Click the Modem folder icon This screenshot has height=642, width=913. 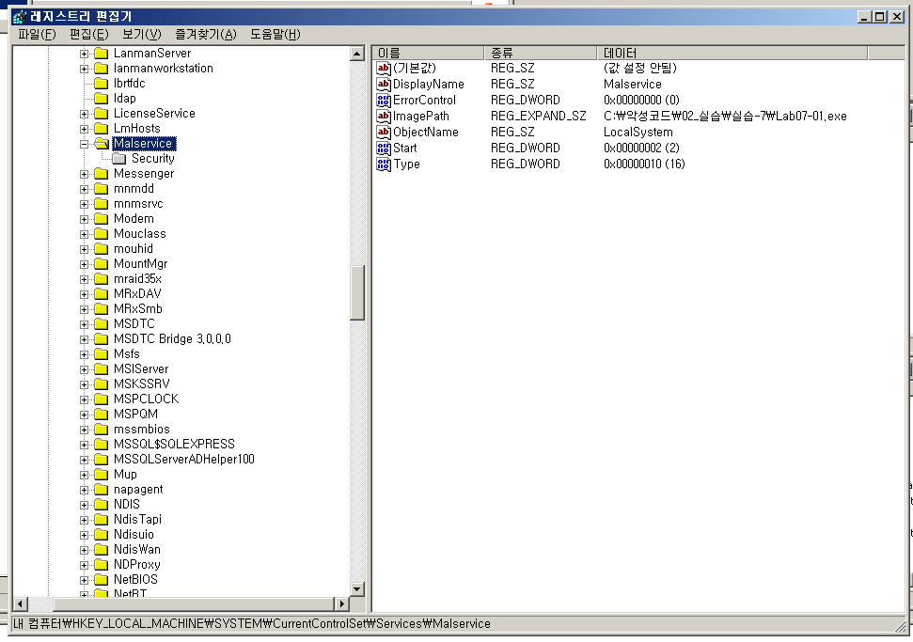[x=102, y=219]
